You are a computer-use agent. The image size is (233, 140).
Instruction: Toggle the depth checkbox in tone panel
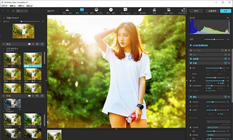pos(191,81)
